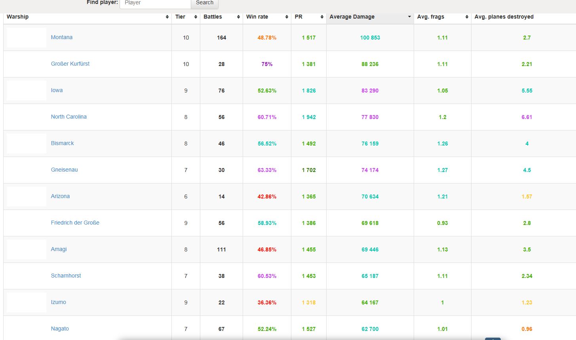Open the Izumo warship link

point(58,302)
